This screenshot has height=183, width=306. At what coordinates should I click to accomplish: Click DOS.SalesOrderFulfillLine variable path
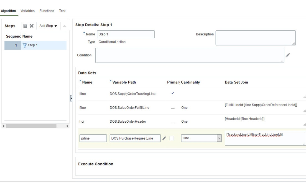click(x=129, y=108)
